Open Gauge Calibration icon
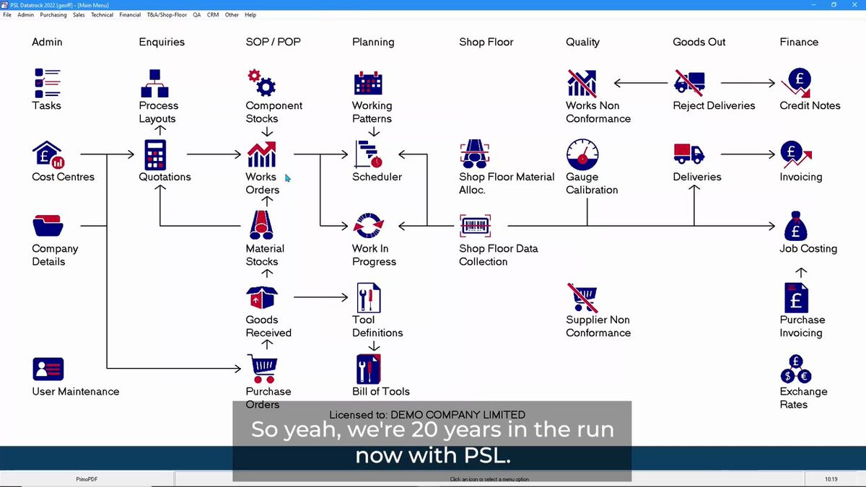Screen dimensions: 866x487 [x=582, y=154]
